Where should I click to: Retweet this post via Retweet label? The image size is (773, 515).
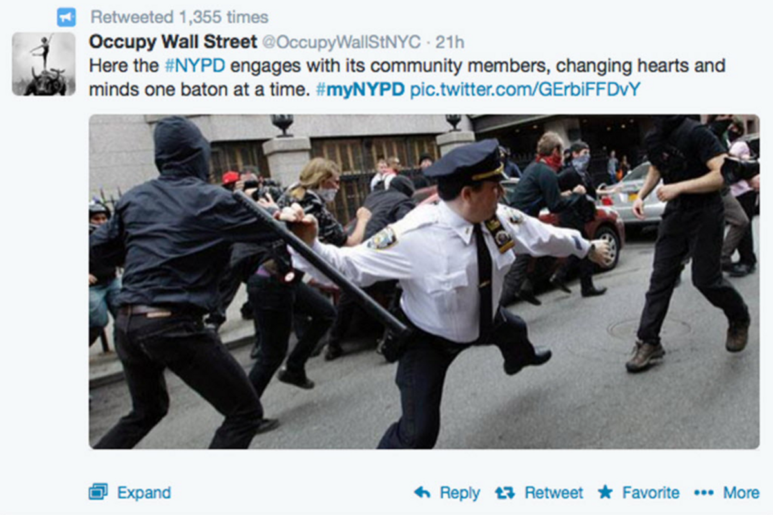(554, 493)
